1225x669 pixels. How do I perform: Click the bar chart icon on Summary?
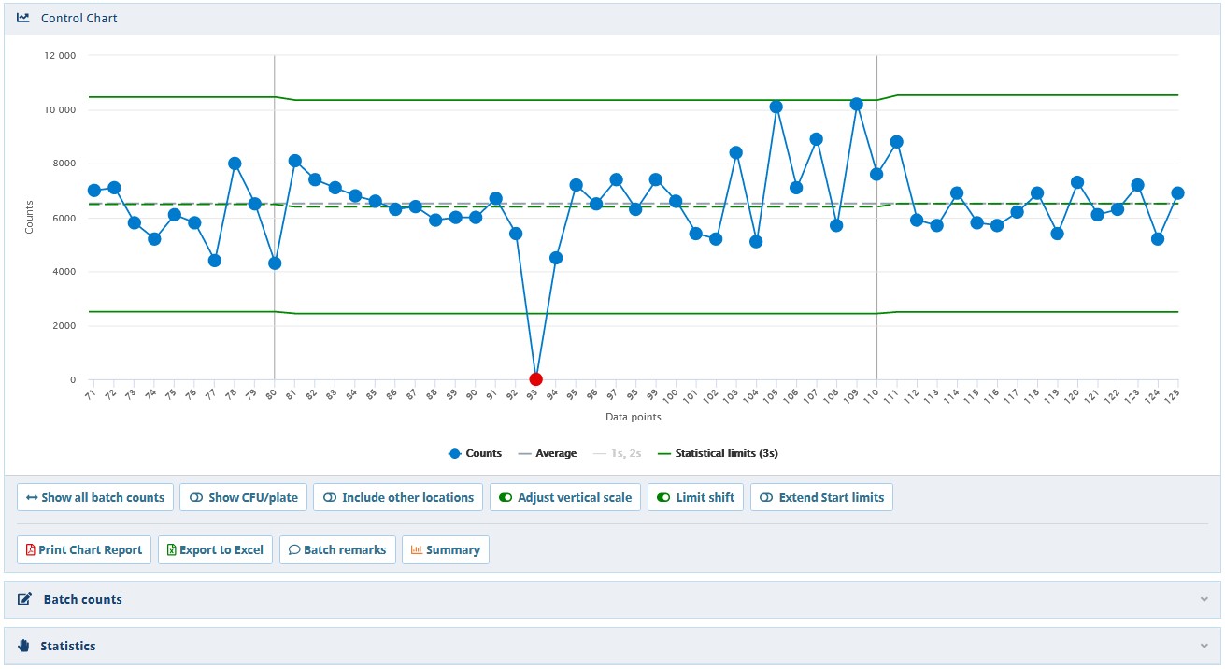point(417,550)
